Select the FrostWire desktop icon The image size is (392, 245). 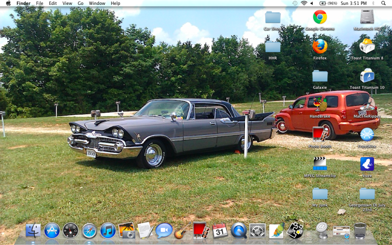pos(367,134)
